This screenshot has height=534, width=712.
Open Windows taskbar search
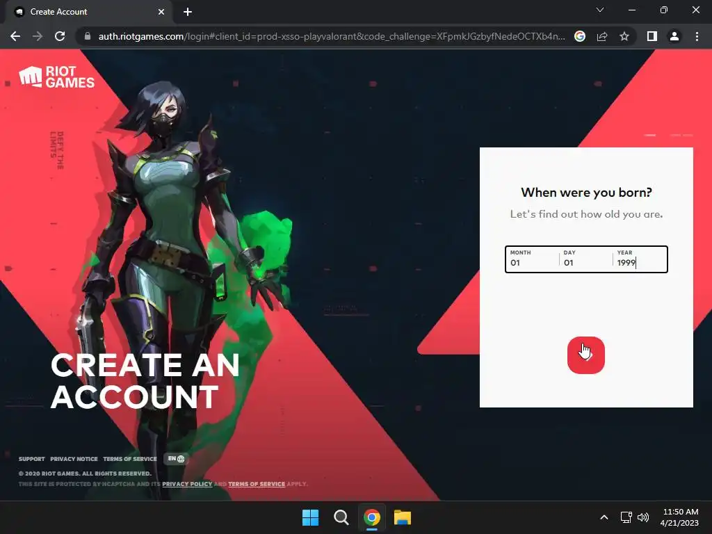click(341, 517)
